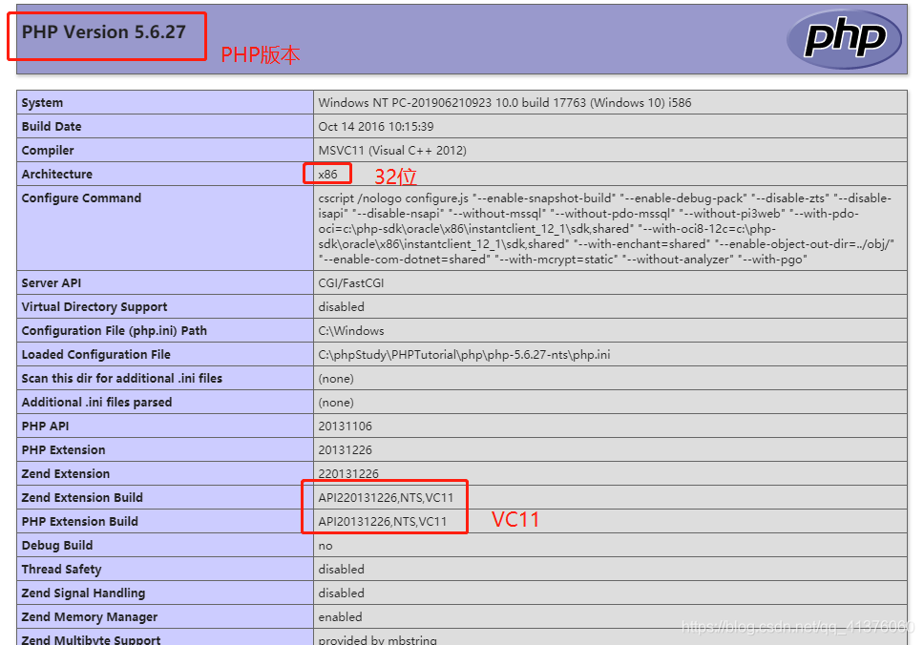Select 'Zend Extension Build' label
The height and width of the screenshot is (645, 924).
coord(82,498)
